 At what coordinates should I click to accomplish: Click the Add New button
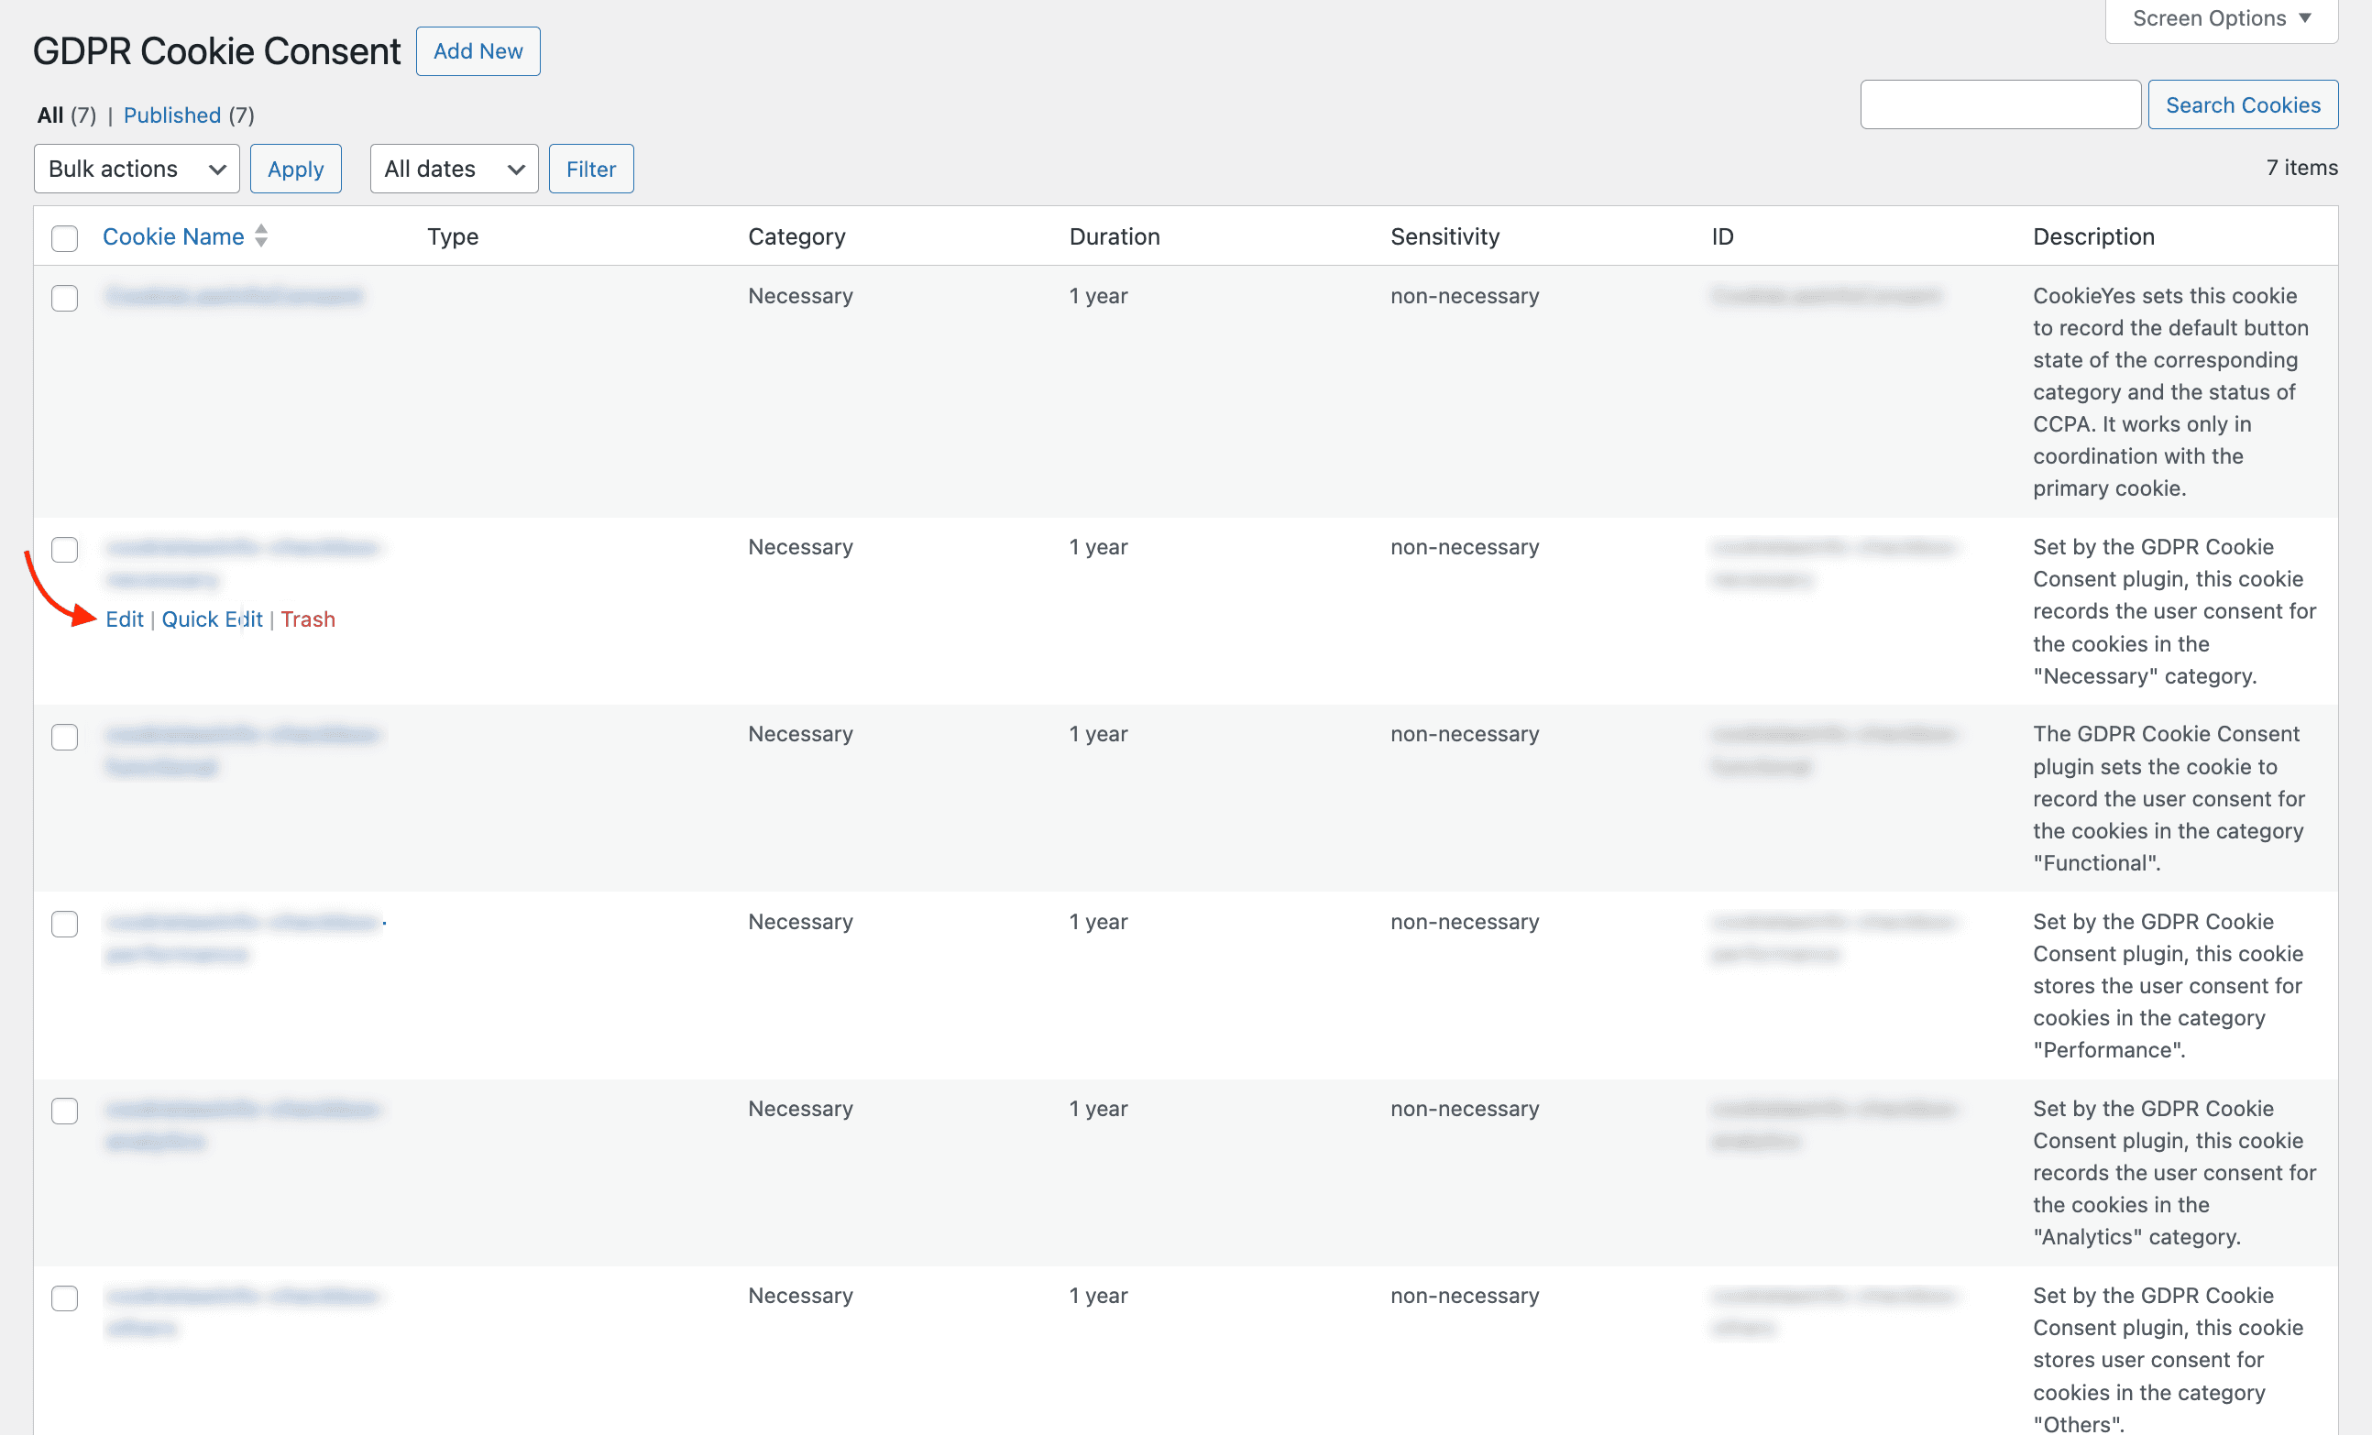point(478,51)
